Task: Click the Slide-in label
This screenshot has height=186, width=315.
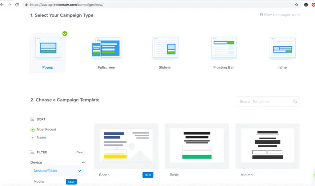Action: (x=165, y=67)
